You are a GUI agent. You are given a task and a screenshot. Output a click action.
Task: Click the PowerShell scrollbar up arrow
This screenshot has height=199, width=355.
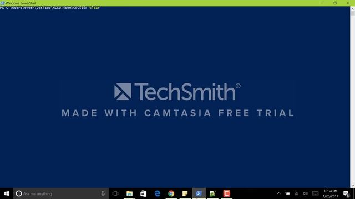(x=353, y=9)
